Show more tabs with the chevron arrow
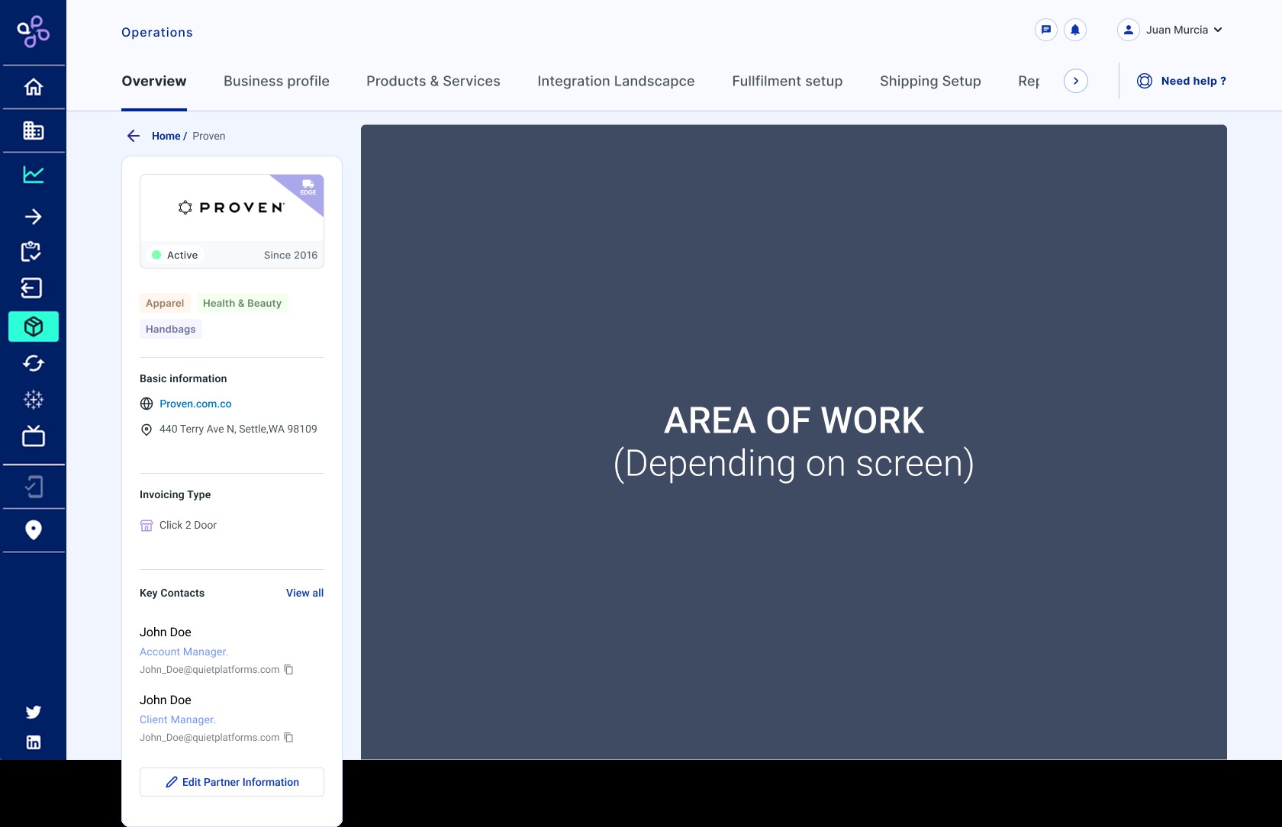This screenshot has width=1282, height=827. (x=1076, y=81)
